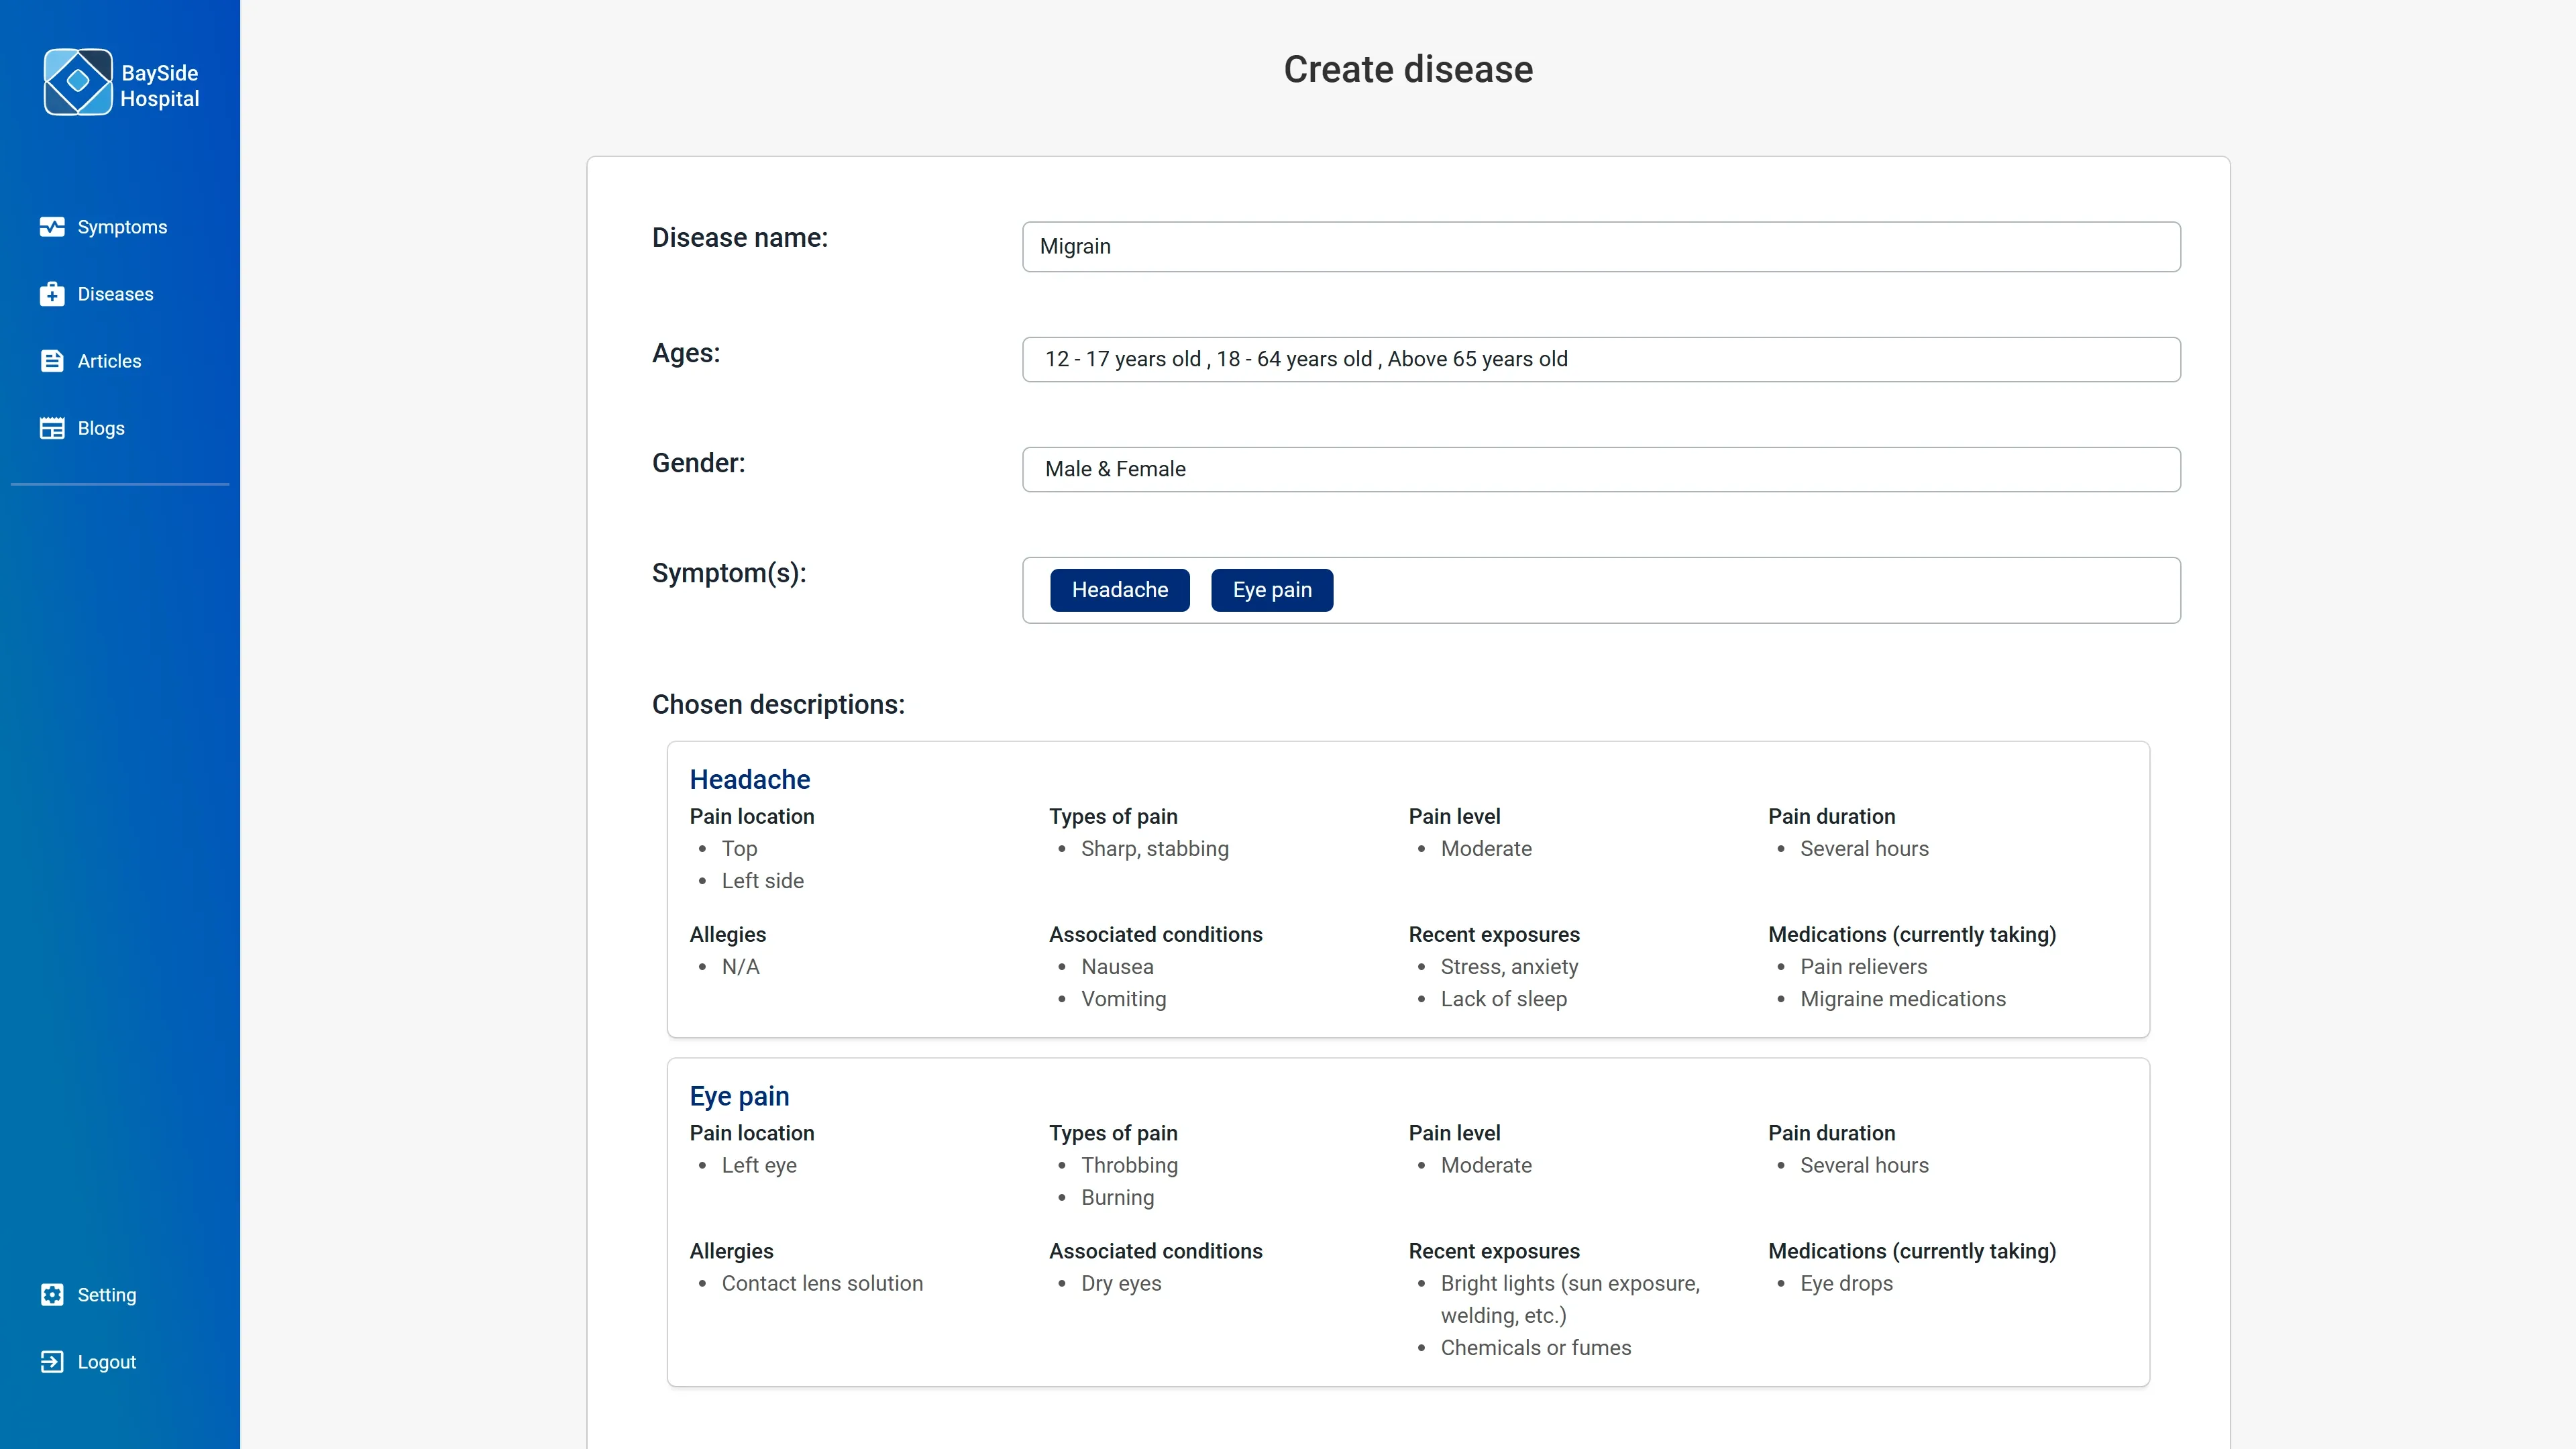
Task: Click 'Left eye' in Eye pain location
Action: [x=759, y=1166]
